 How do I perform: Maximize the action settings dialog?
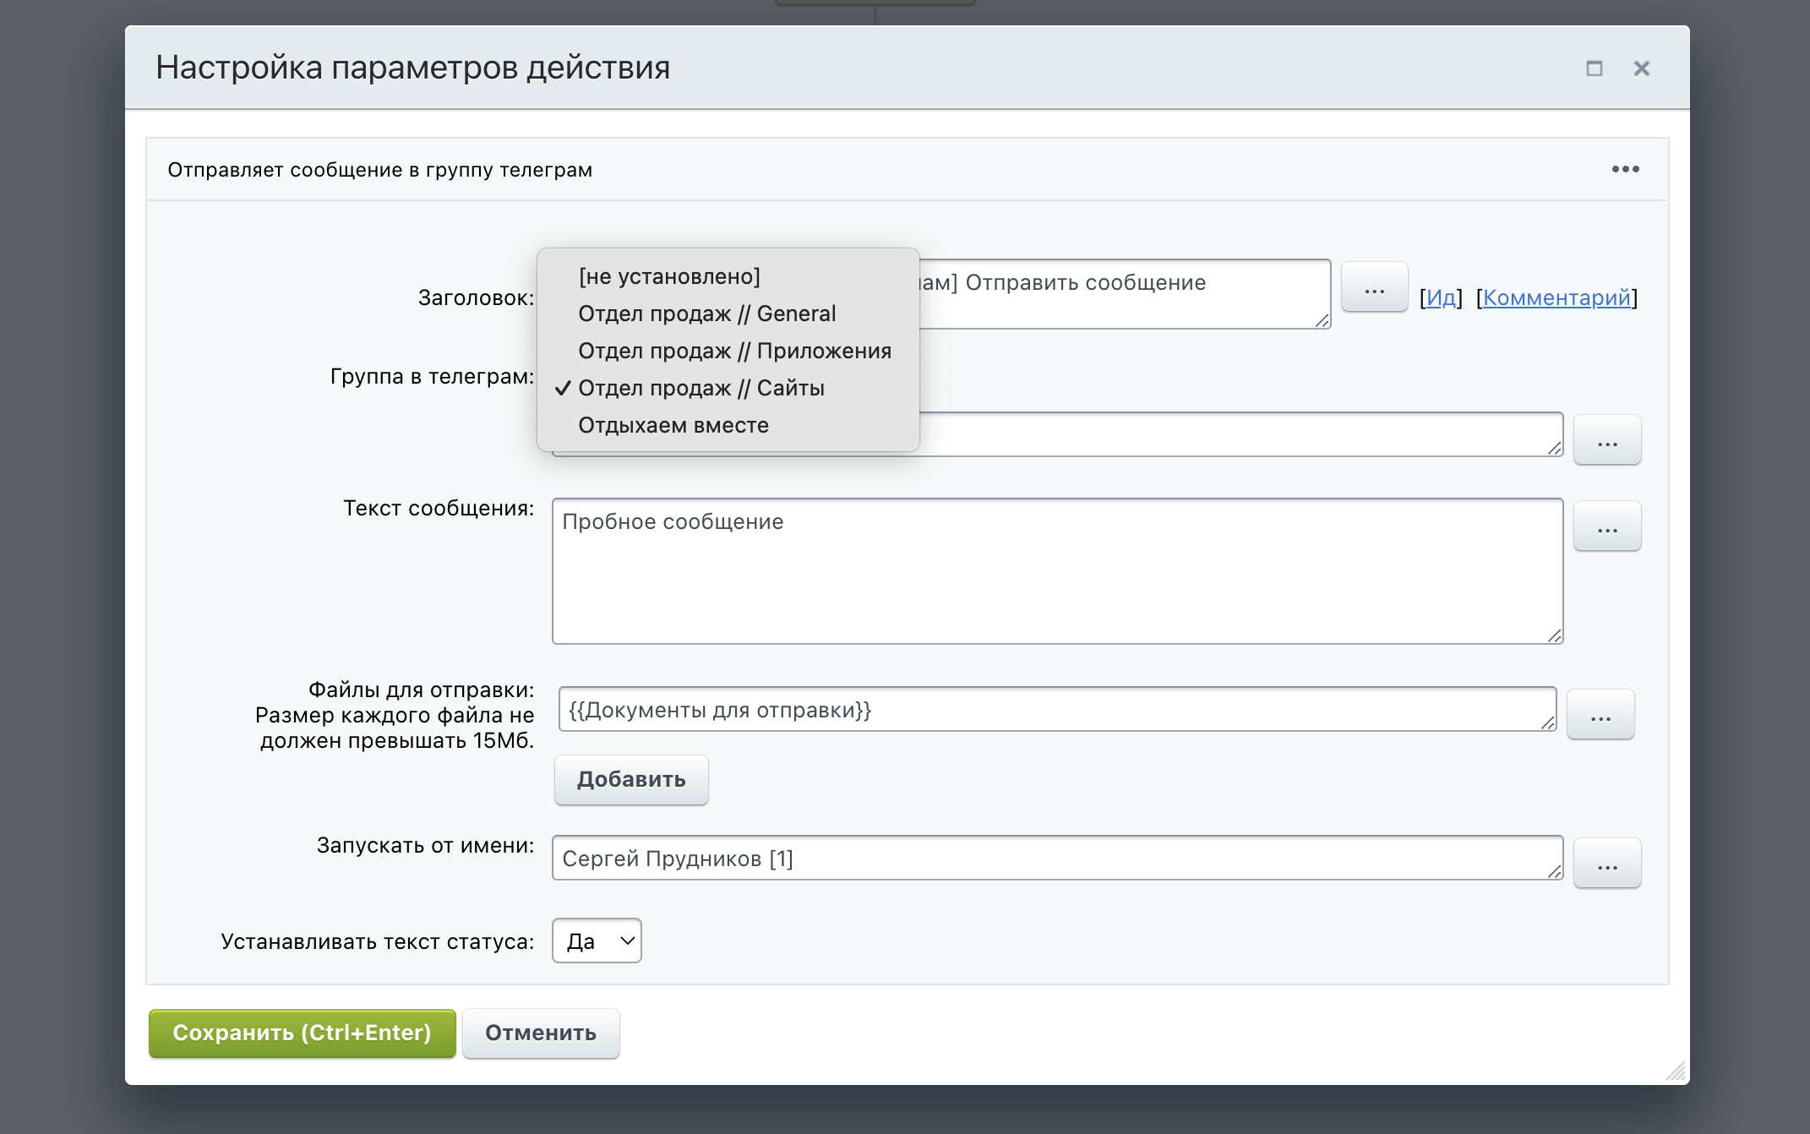point(1594,68)
